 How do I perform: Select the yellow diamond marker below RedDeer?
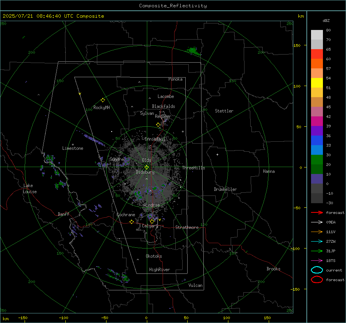[158, 125]
